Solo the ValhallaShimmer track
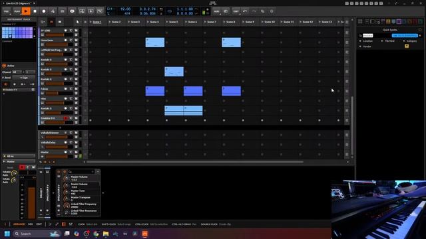 point(71,133)
